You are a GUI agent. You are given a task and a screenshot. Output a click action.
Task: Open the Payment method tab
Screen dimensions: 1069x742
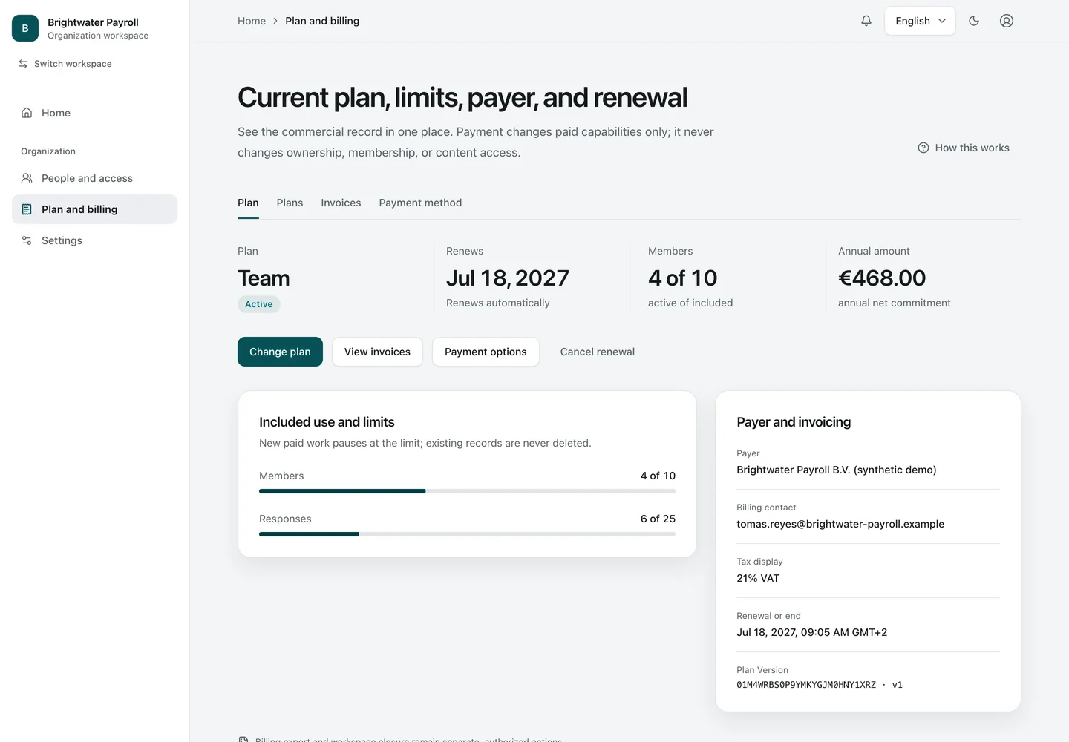[x=420, y=203]
